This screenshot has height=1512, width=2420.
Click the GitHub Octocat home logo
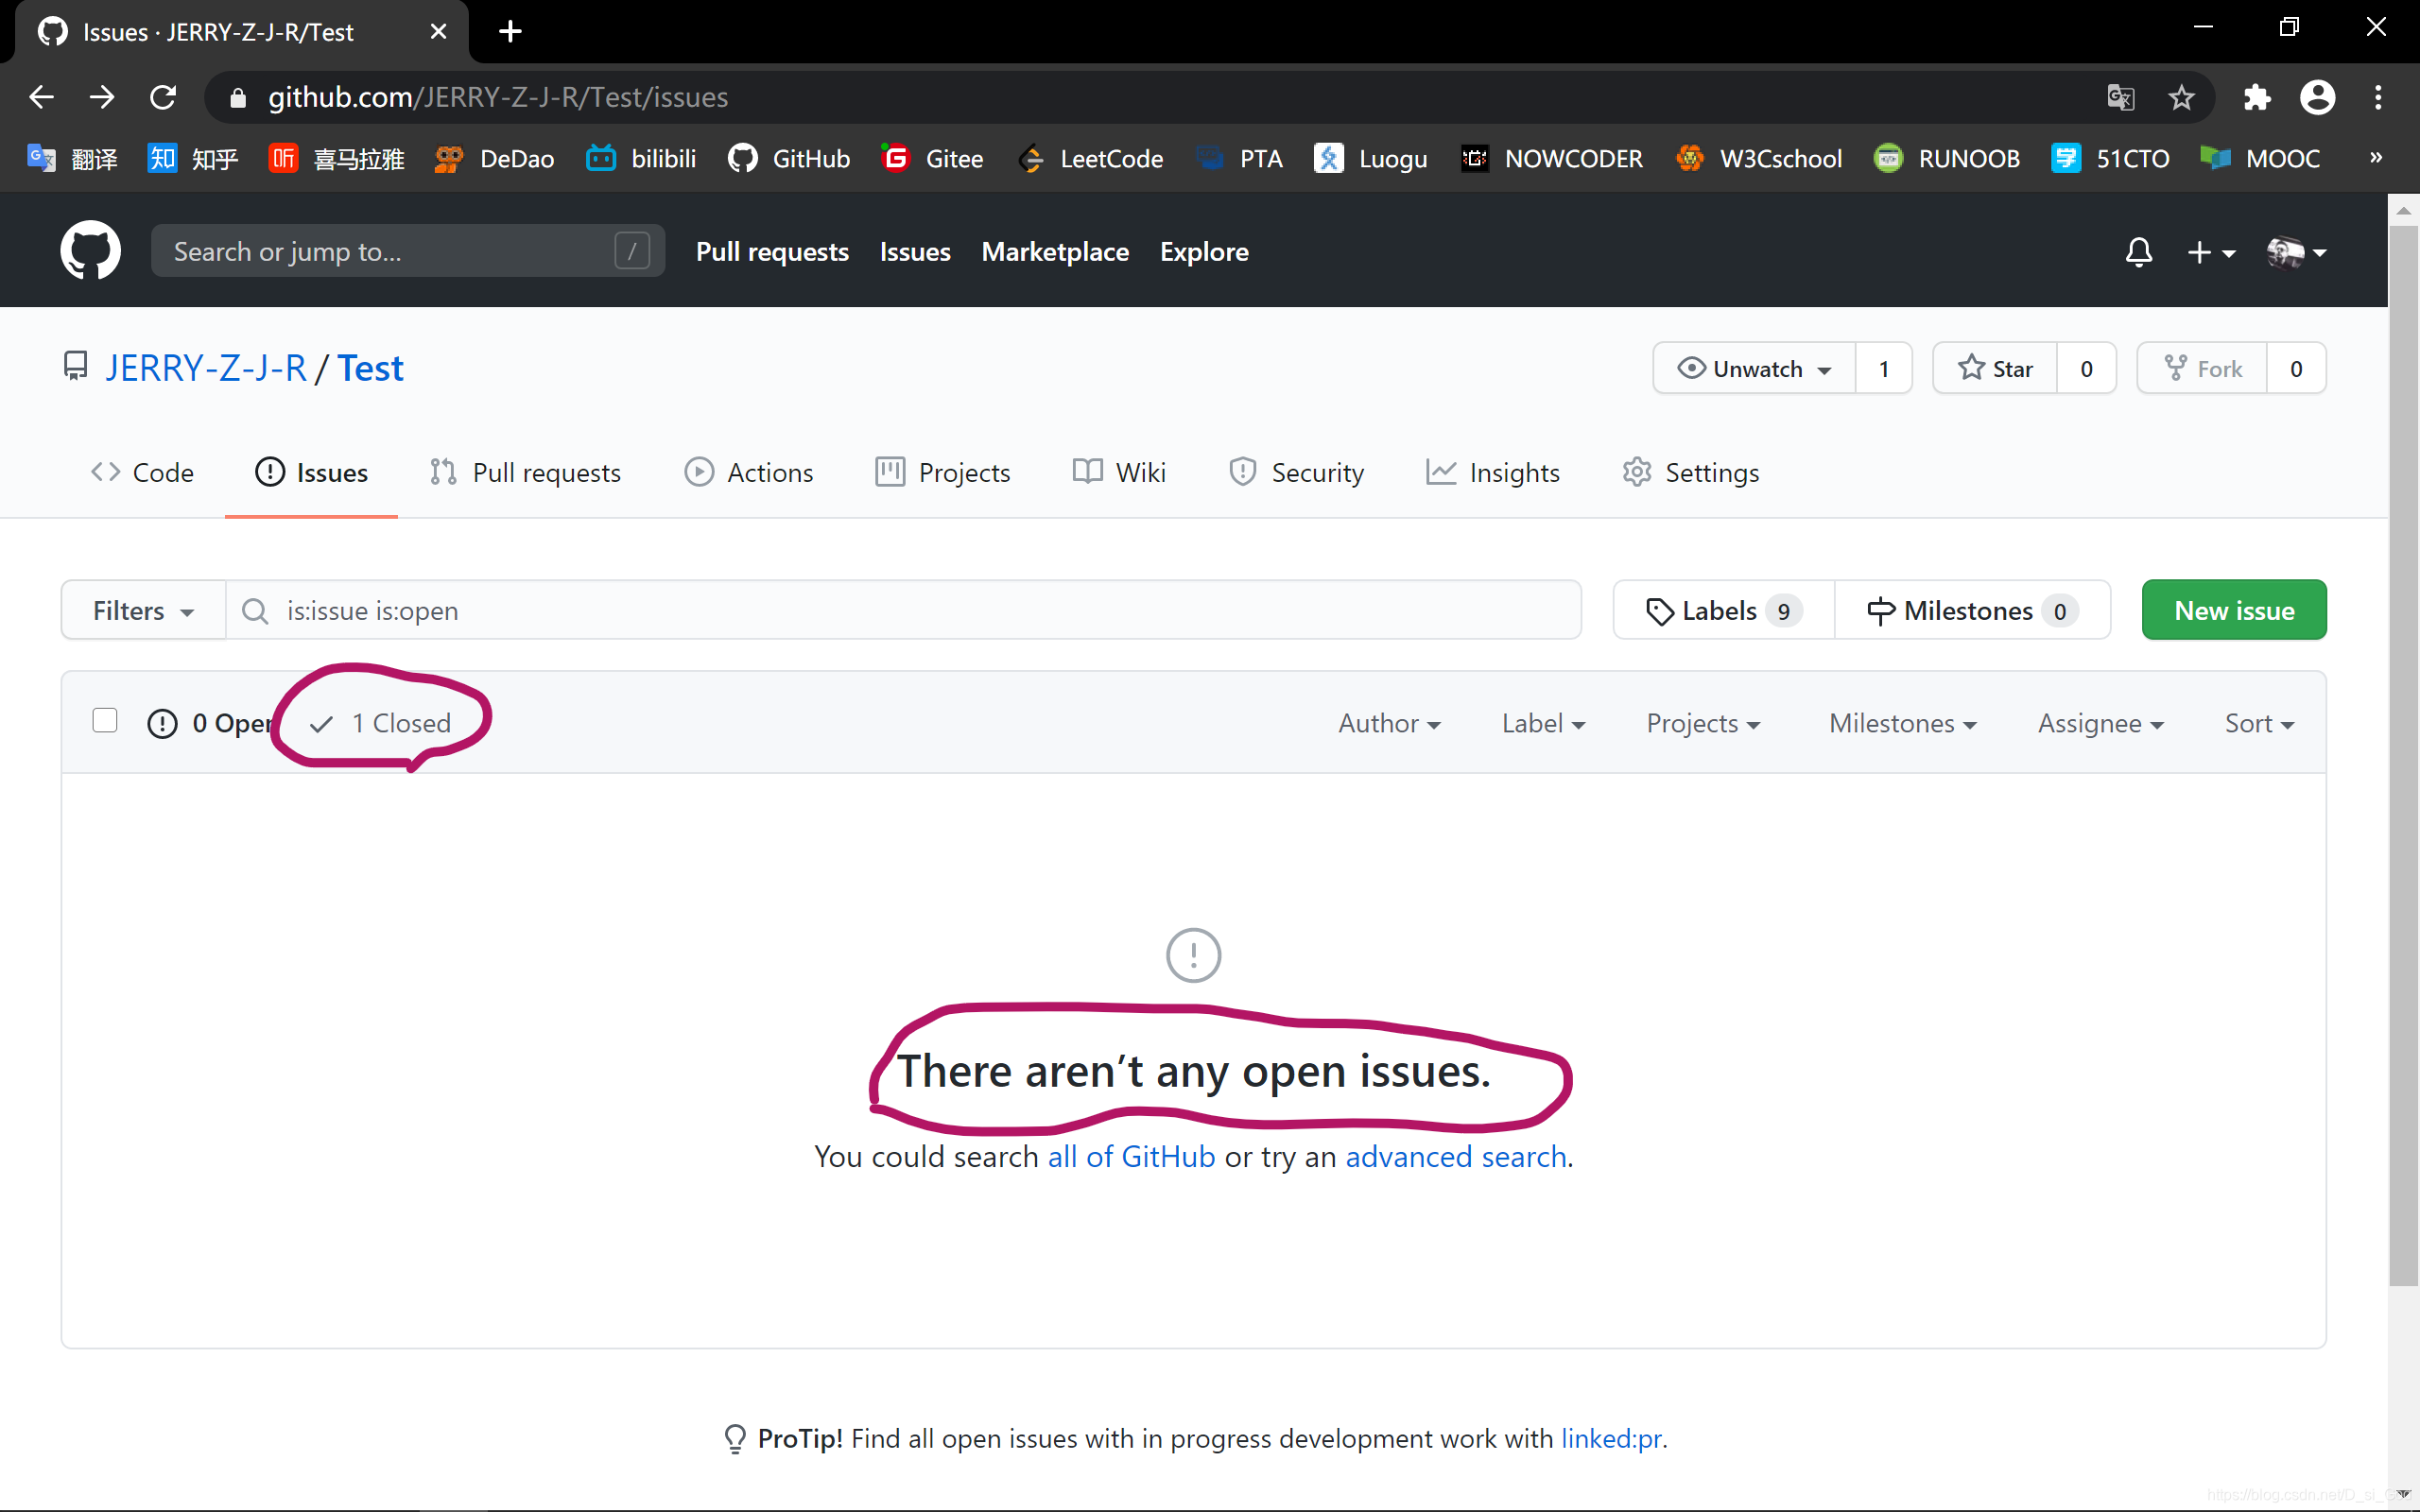click(x=90, y=251)
